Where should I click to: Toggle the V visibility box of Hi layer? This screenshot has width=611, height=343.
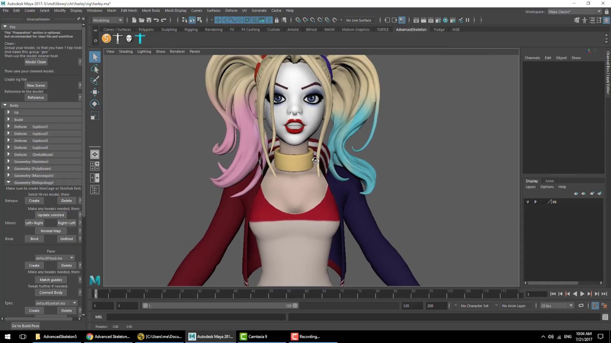527,202
